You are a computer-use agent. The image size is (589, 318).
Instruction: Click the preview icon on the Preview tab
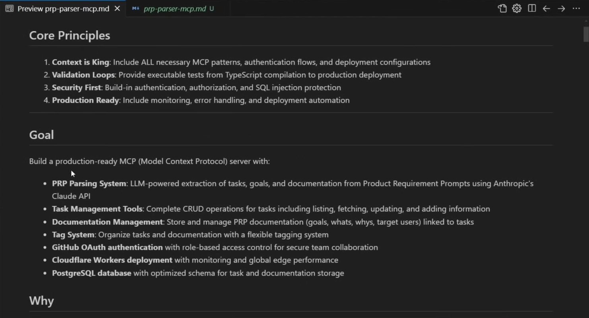point(10,8)
